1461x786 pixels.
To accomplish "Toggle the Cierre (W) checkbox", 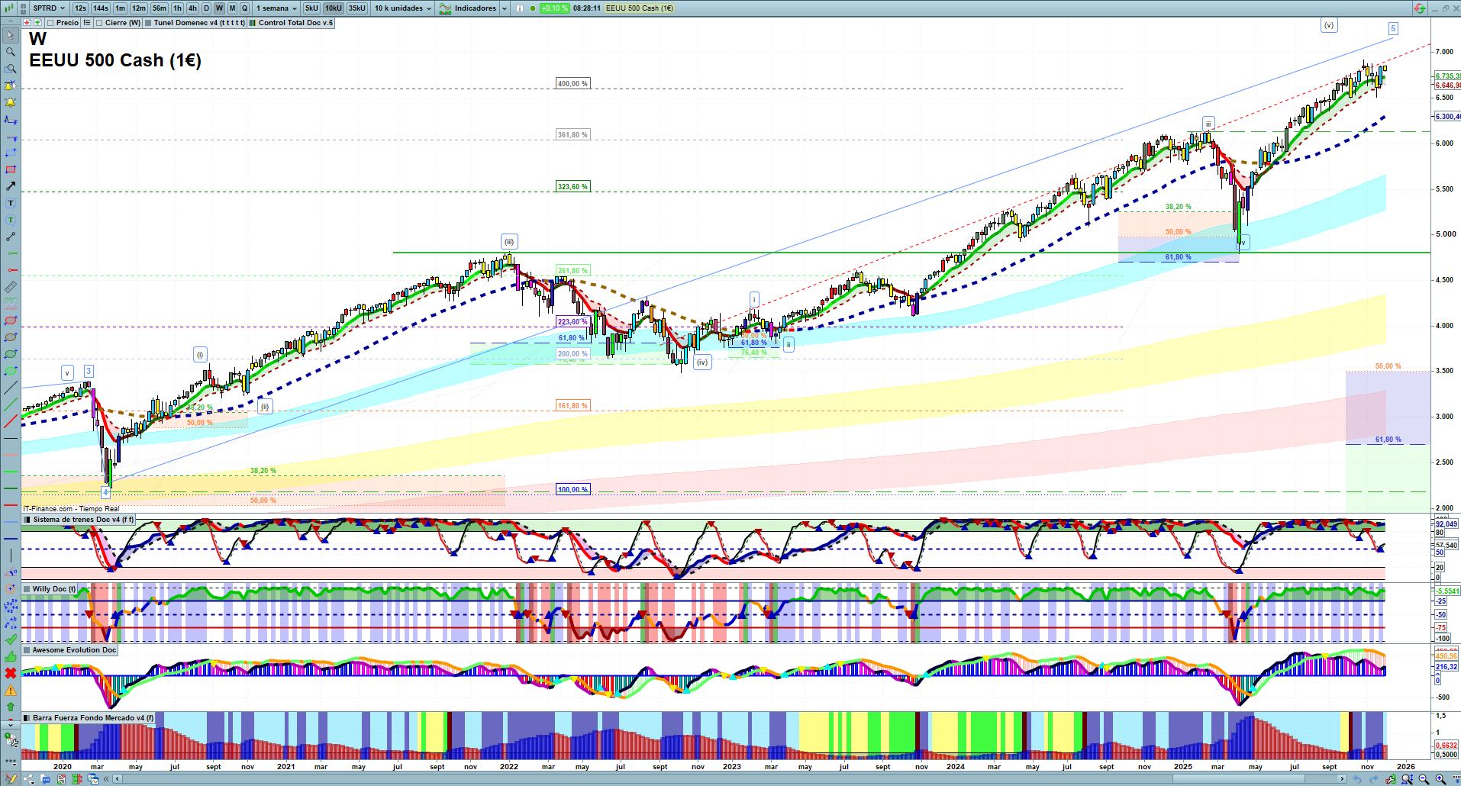I will [x=99, y=23].
